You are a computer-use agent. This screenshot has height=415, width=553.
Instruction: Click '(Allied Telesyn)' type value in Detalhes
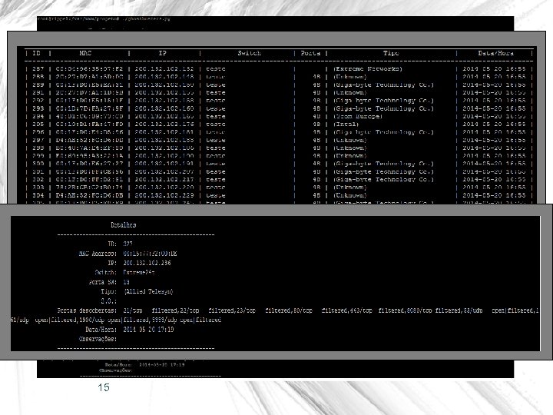(x=148, y=291)
